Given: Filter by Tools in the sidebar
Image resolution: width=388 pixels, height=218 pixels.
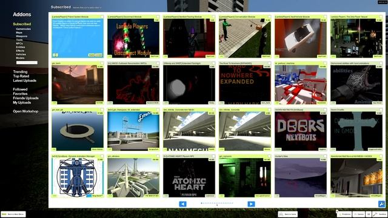Looking at the screenshot, I should point(19,40).
